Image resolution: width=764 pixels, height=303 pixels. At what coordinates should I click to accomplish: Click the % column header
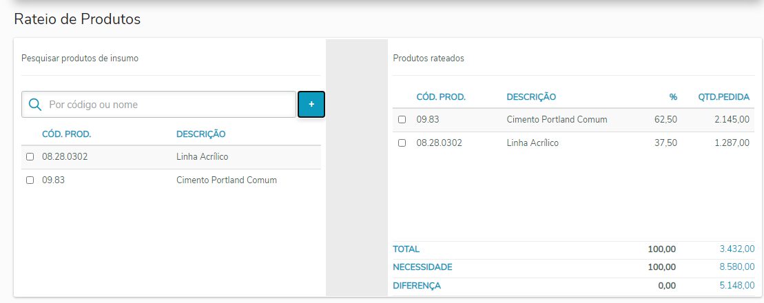coord(673,97)
